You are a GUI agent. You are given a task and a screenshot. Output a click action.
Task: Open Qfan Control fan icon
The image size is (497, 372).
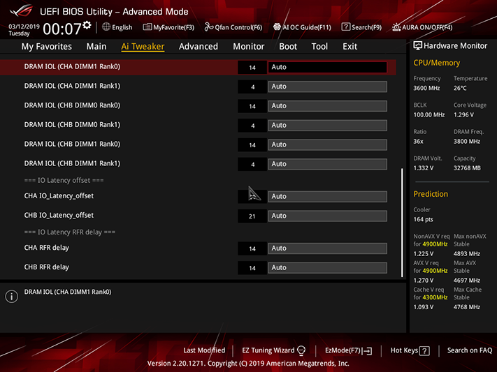coord(208,27)
